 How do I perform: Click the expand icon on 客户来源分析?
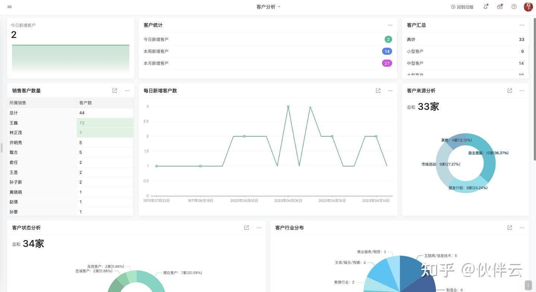tap(510, 91)
